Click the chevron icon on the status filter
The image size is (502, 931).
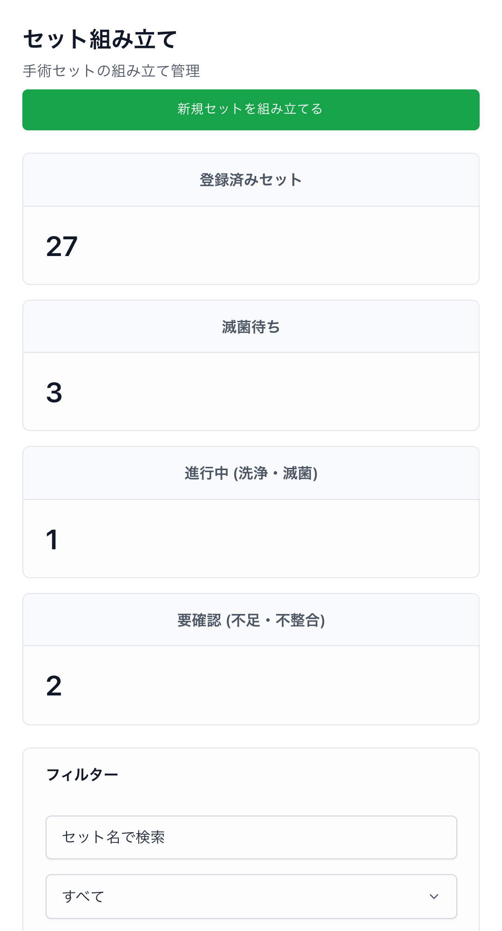(x=434, y=895)
